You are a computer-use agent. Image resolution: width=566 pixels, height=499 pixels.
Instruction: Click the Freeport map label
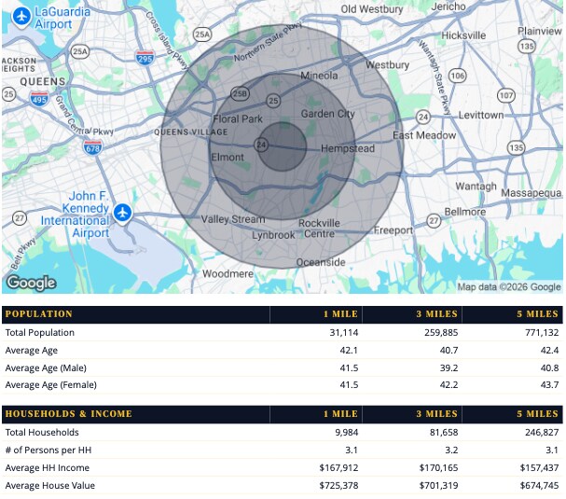[x=393, y=230]
